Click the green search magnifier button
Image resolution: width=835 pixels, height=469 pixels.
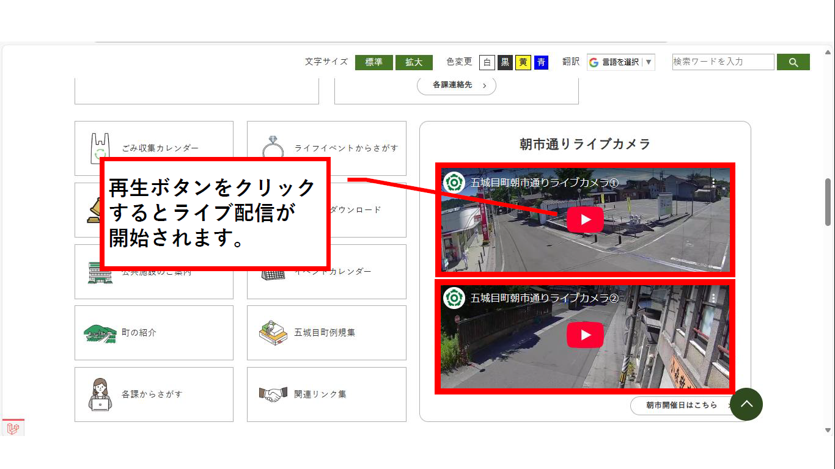tap(793, 62)
